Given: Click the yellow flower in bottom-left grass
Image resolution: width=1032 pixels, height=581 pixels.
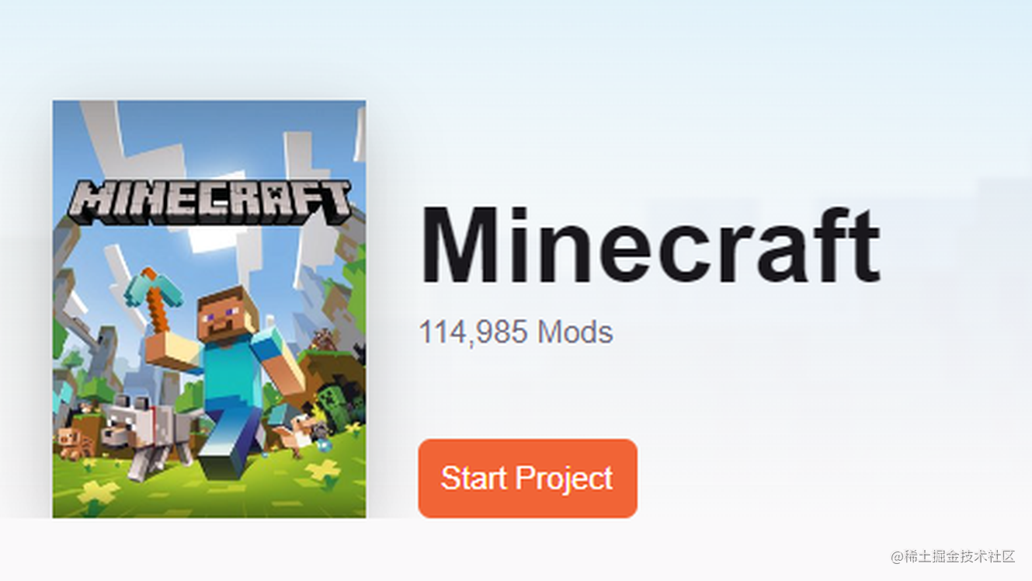Looking at the screenshot, I should point(98,495).
